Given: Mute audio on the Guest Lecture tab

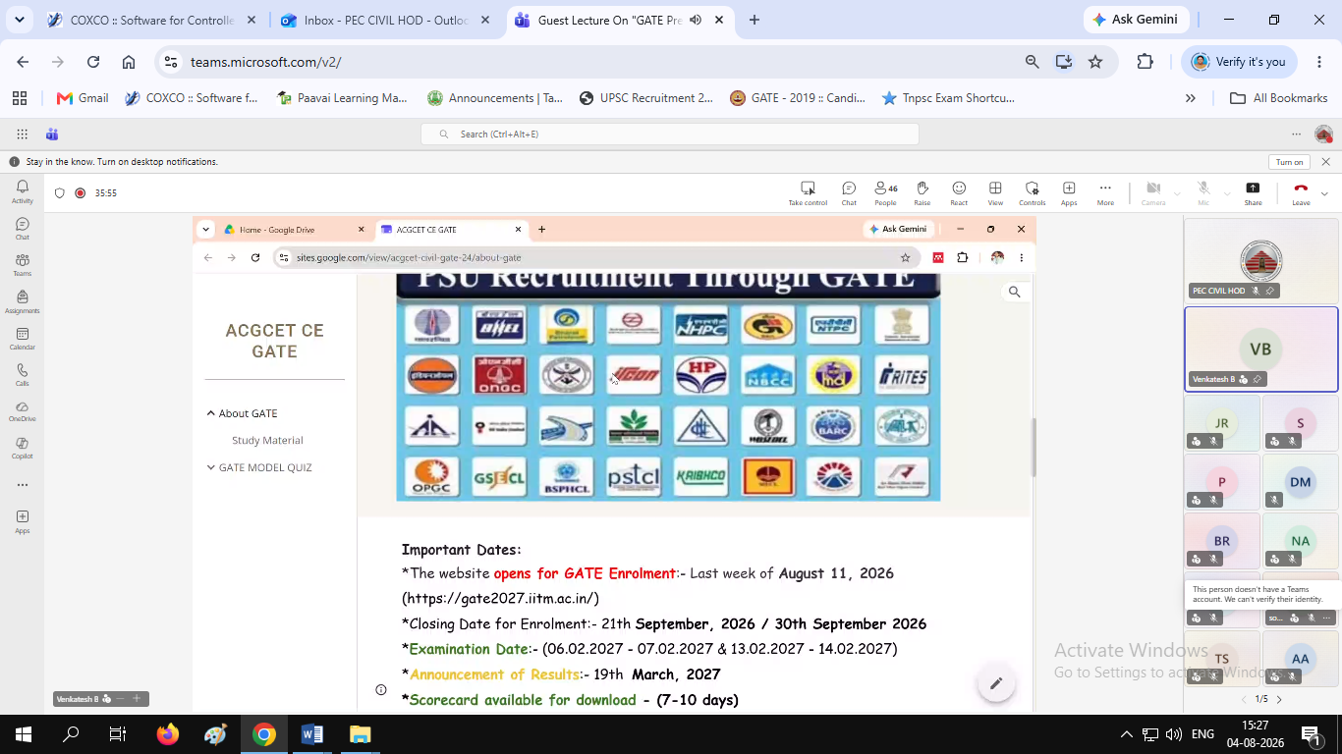Looking at the screenshot, I should pyautogui.click(x=697, y=20).
